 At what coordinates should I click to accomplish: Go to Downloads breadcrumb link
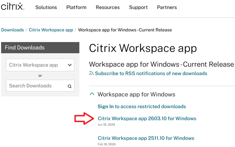coord(12,30)
